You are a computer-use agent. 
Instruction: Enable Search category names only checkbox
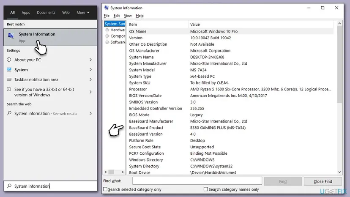click(x=206, y=189)
